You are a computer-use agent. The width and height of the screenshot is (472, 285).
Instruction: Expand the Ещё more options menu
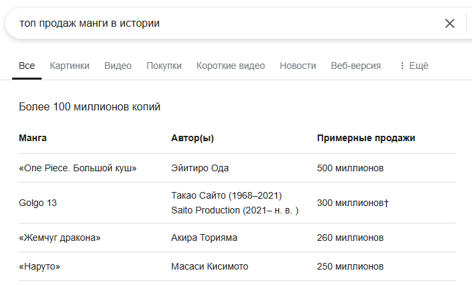pos(414,66)
